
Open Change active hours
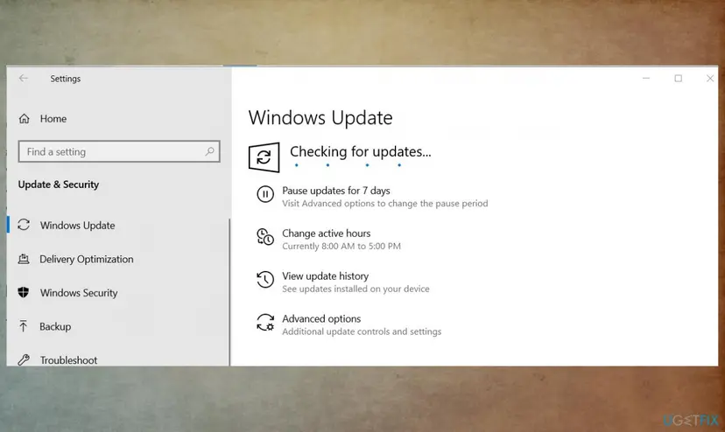(x=327, y=233)
